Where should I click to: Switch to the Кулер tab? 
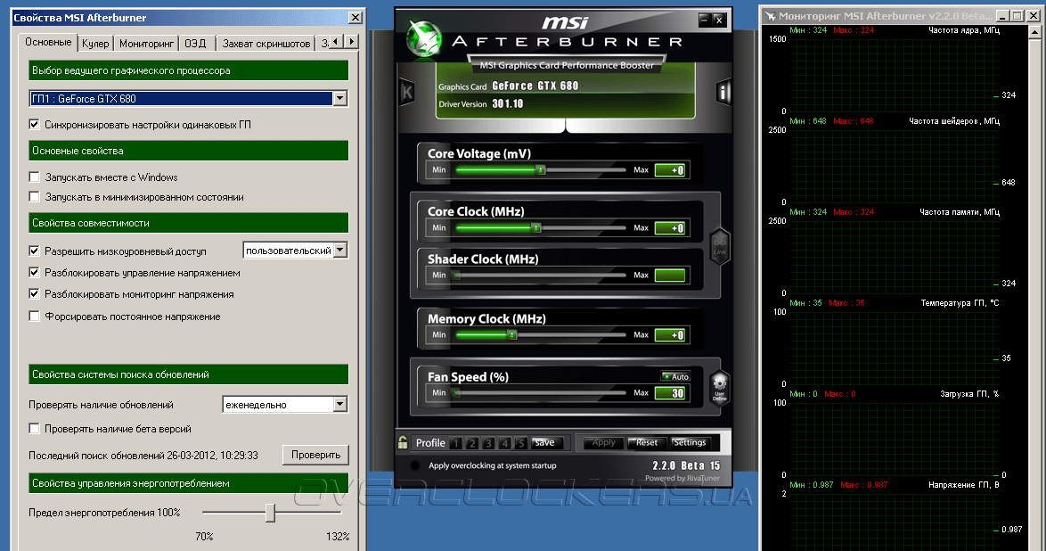pyautogui.click(x=95, y=44)
